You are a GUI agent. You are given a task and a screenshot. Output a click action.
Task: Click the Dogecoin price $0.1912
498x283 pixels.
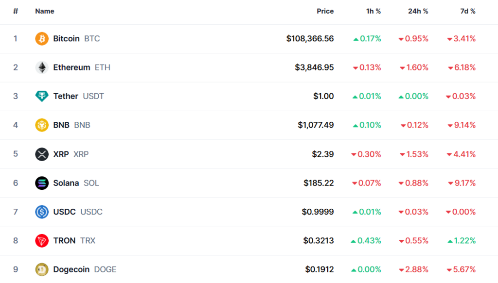coord(320,269)
